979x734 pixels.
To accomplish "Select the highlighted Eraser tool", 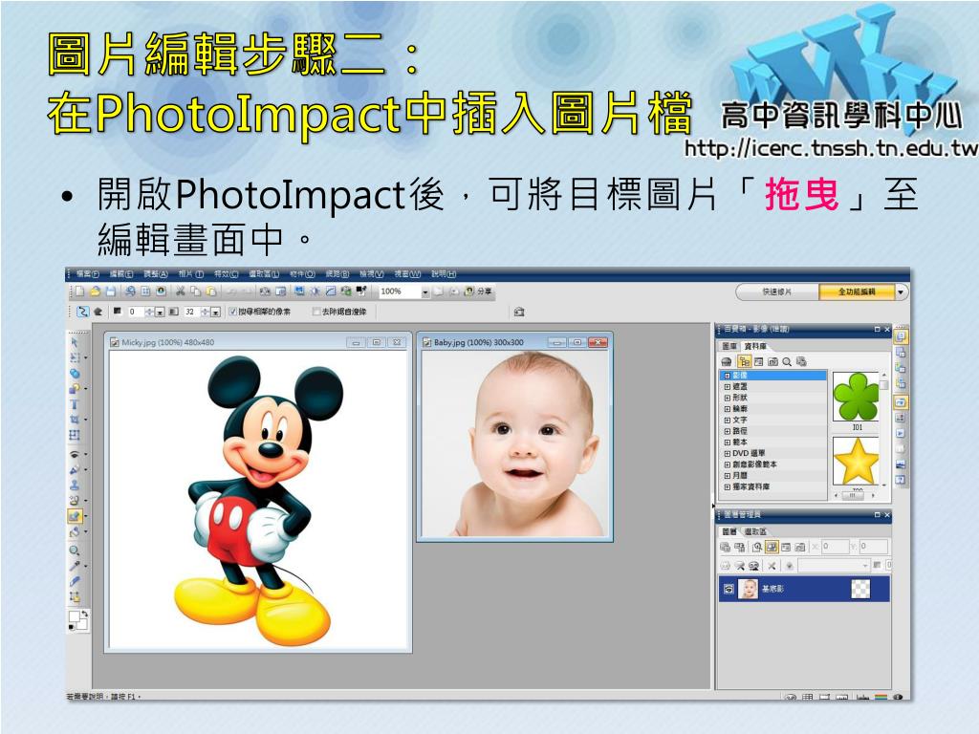I will (75, 516).
